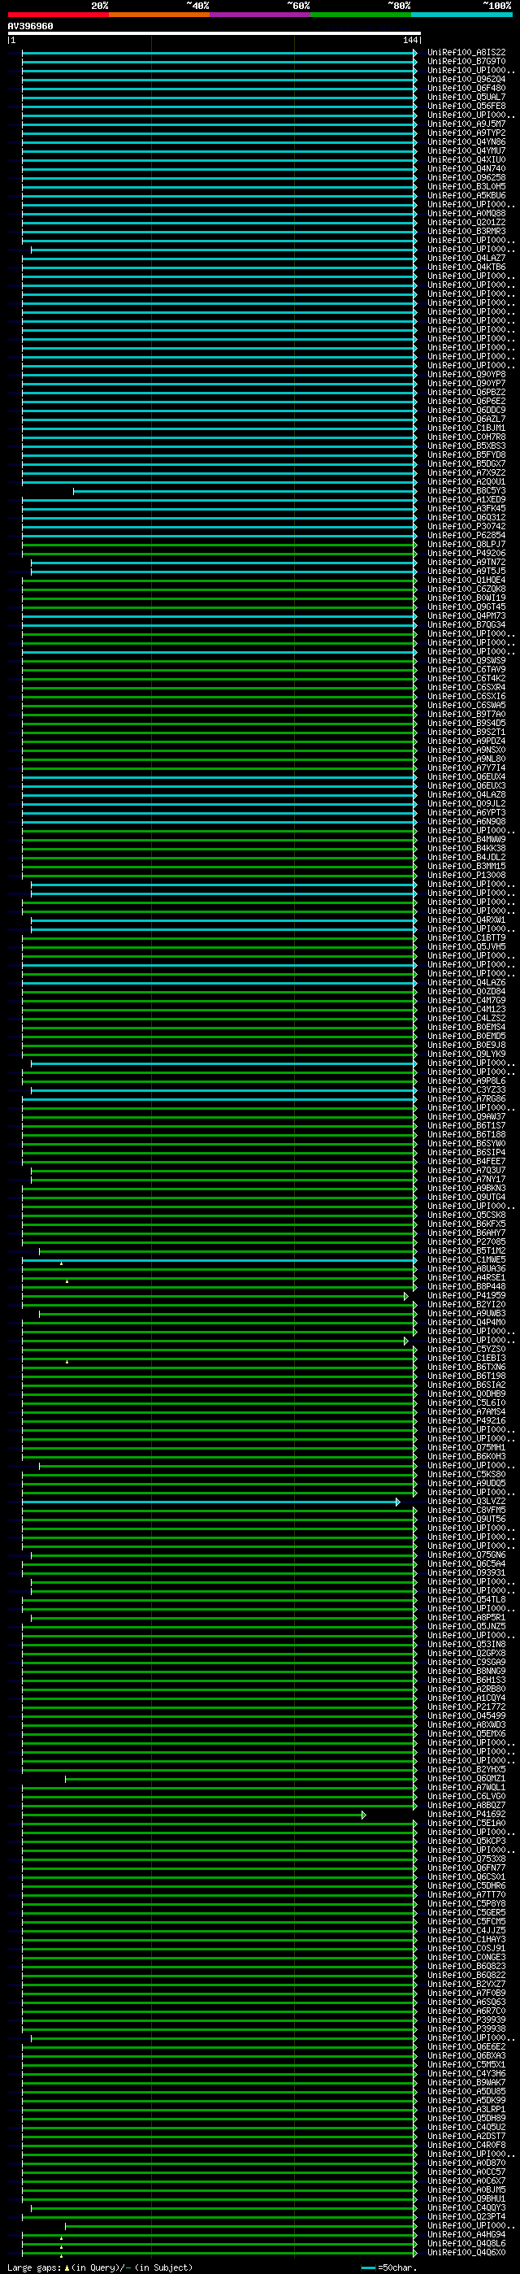
Task: Select the hit UniRef100_O93931
Action: click(x=467, y=1573)
